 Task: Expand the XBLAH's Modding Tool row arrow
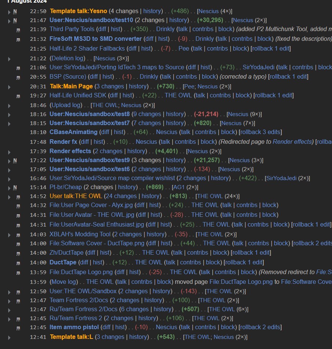[x=9, y=235]
